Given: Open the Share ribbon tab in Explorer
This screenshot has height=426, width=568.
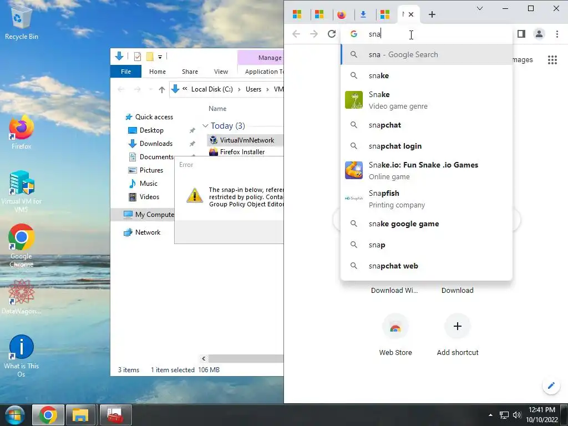Looking at the screenshot, I should pyautogui.click(x=190, y=72).
